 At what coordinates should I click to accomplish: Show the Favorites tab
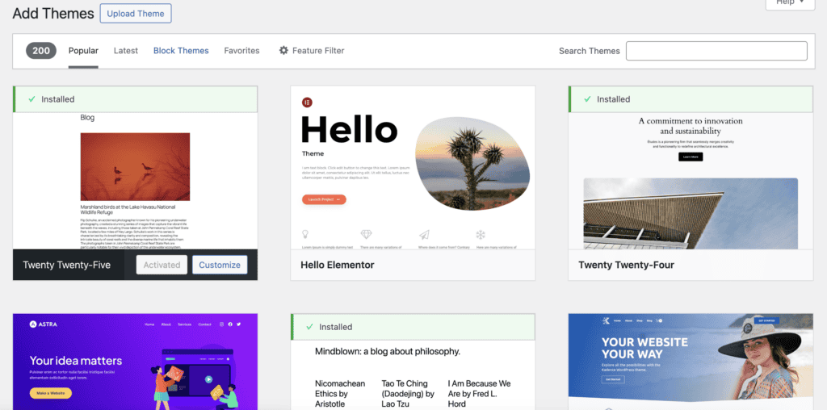point(241,51)
